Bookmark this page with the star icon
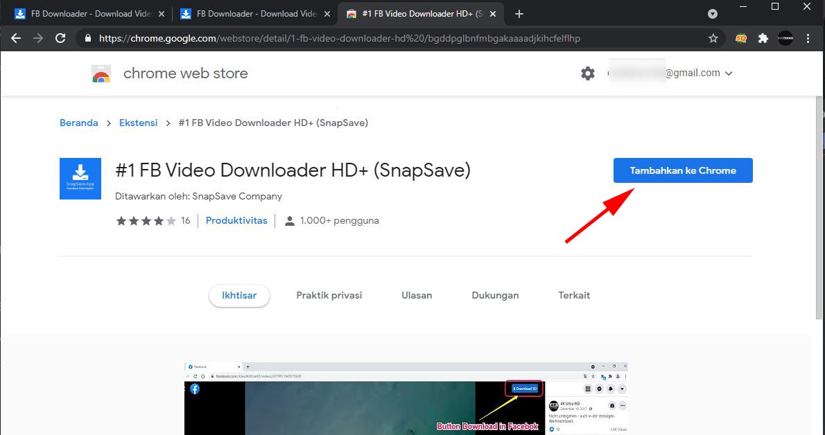825x435 pixels. (713, 38)
